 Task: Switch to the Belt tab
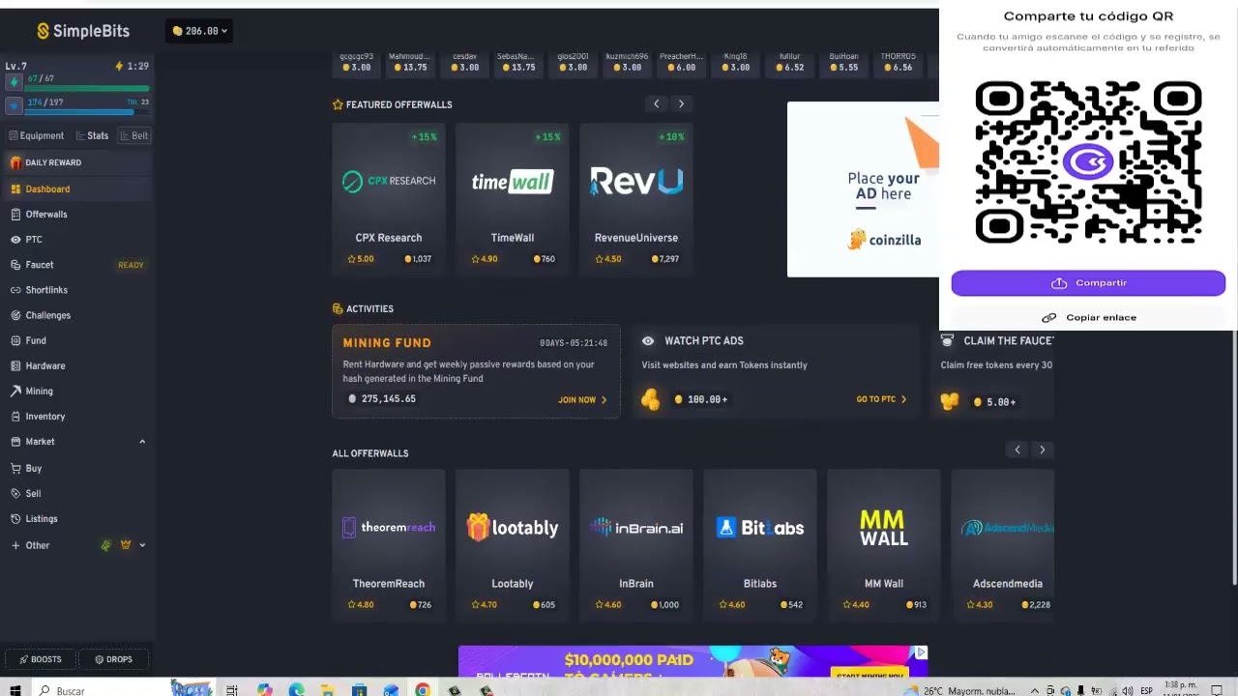pos(134,135)
